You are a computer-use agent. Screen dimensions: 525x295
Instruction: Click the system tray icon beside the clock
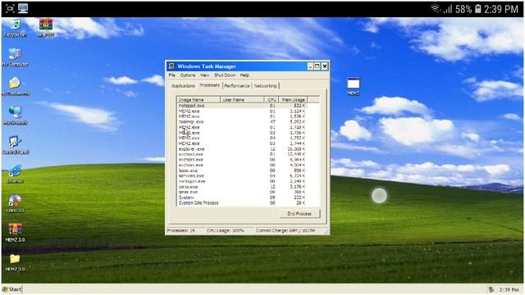(491, 289)
